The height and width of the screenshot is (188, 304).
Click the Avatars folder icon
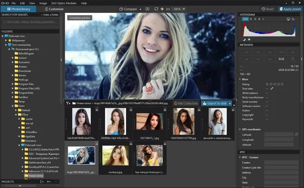tap(16, 66)
